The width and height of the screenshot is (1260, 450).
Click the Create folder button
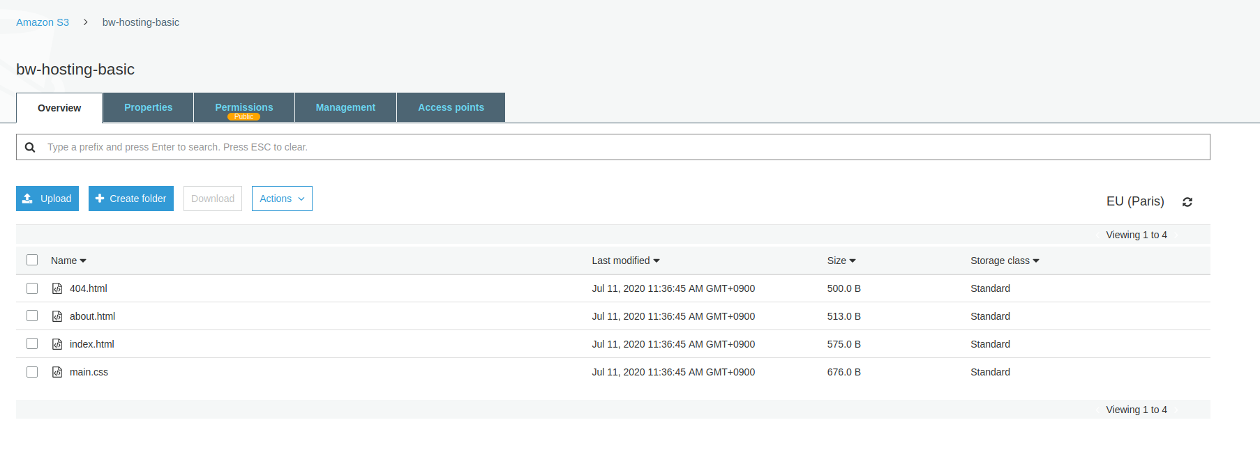131,199
